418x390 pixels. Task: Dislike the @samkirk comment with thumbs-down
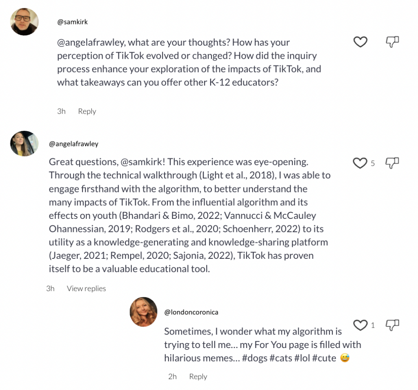[x=392, y=41]
